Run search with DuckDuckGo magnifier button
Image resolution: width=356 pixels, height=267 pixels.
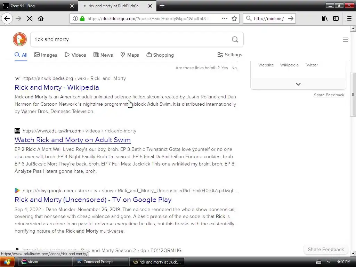235,39
